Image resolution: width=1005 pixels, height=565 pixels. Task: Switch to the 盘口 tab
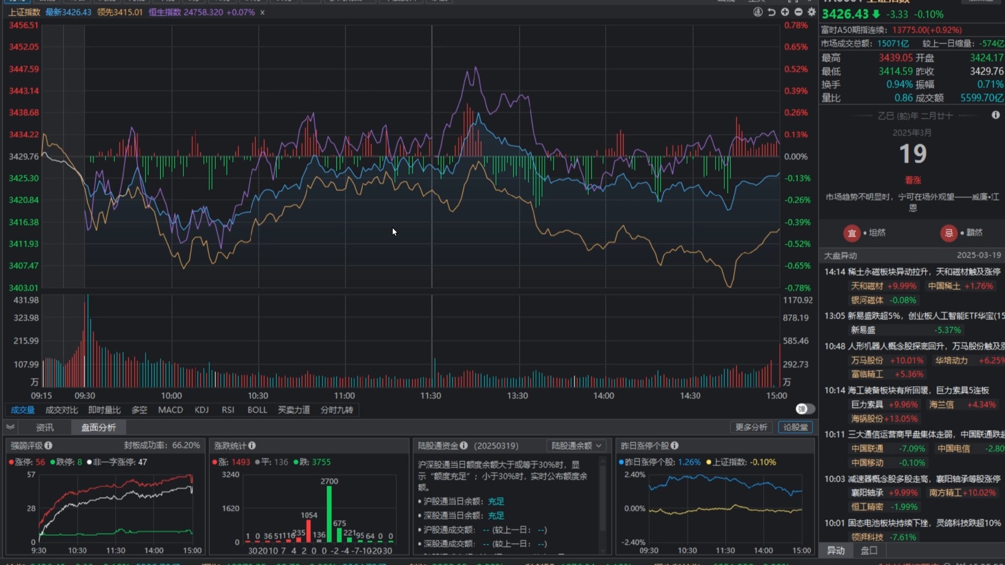click(x=869, y=550)
